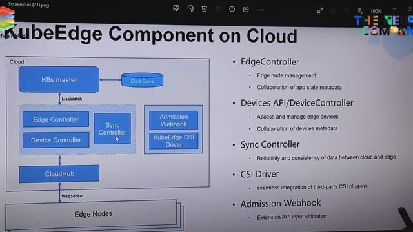Zoom out using the dimmed magnifier icon

click(x=347, y=11)
